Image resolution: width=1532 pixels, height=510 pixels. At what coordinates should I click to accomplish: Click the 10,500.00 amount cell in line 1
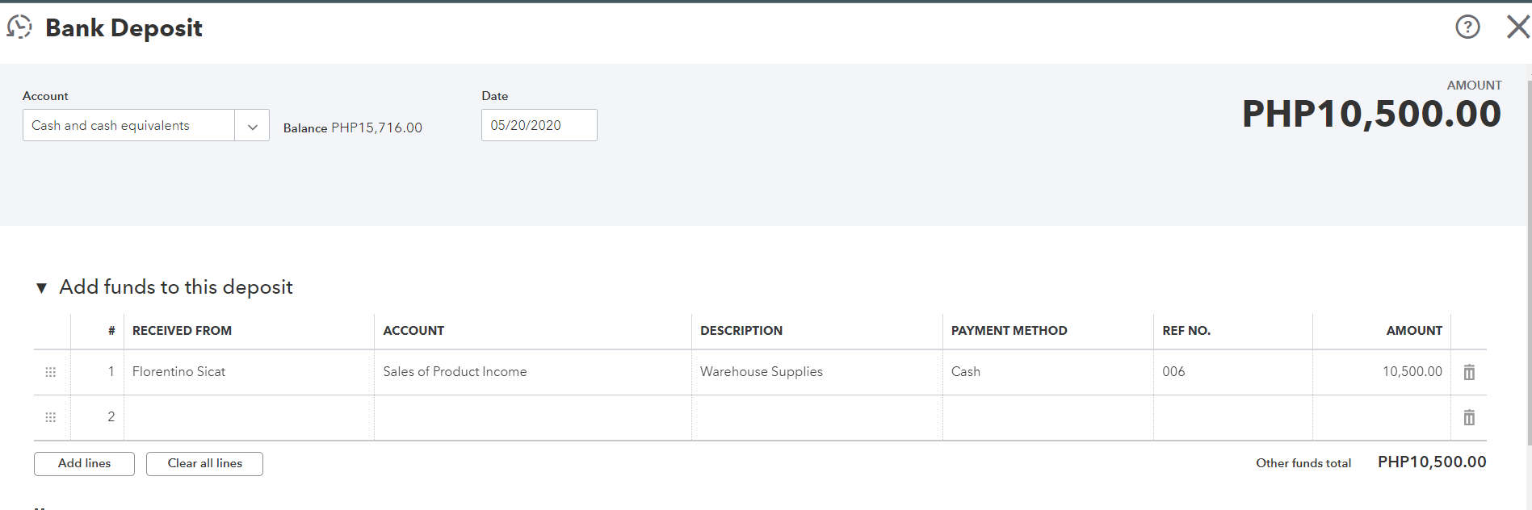pos(1412,371)
